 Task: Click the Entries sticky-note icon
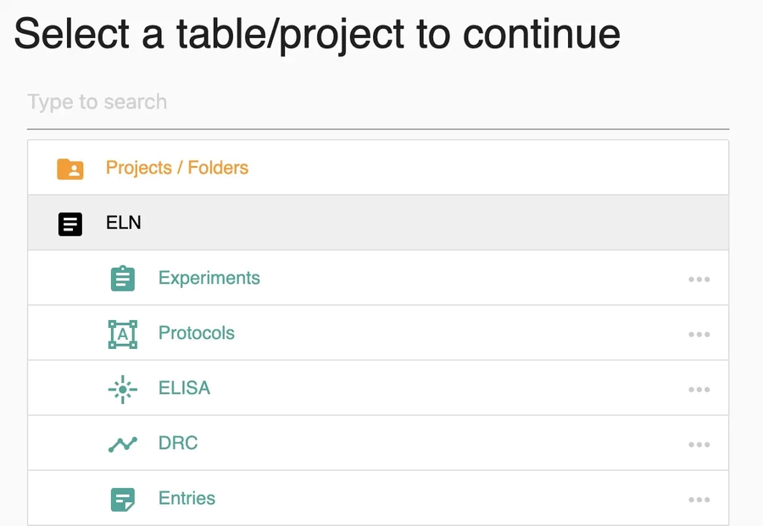point(123,499)
